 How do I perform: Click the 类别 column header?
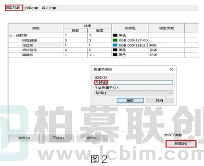pyautogui.click(x=36, y=28)
